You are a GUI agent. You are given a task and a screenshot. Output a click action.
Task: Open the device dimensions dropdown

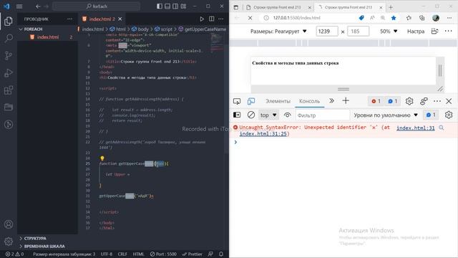(x=278, y=32)
